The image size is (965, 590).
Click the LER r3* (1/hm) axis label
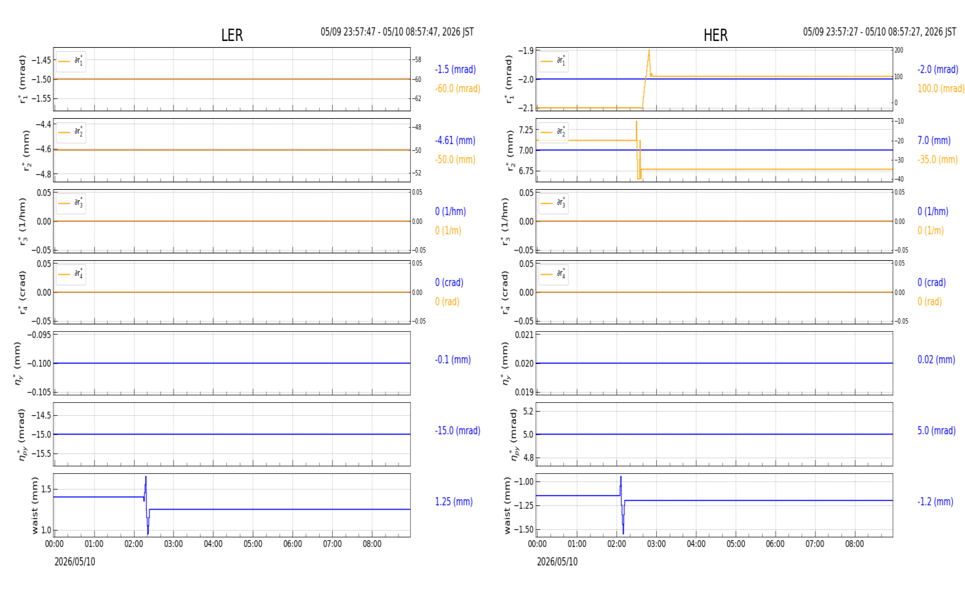(23, 221)
